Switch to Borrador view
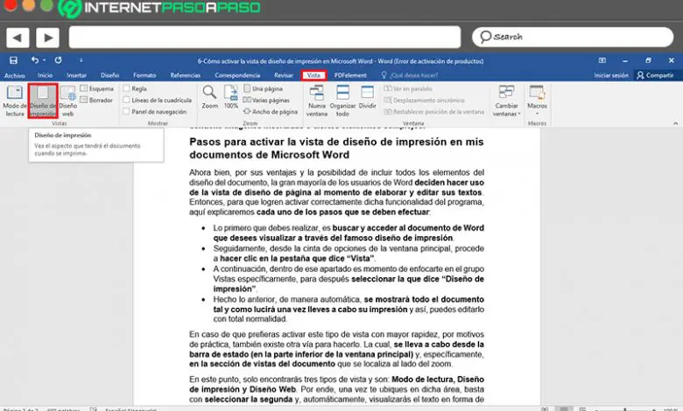 coord(96,100)
